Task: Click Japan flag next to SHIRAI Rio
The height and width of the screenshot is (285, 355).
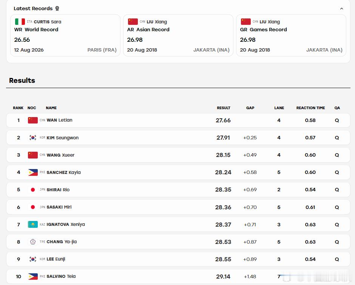Action: (33, 189)
